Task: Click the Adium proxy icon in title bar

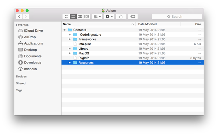Action: (103, 11)
